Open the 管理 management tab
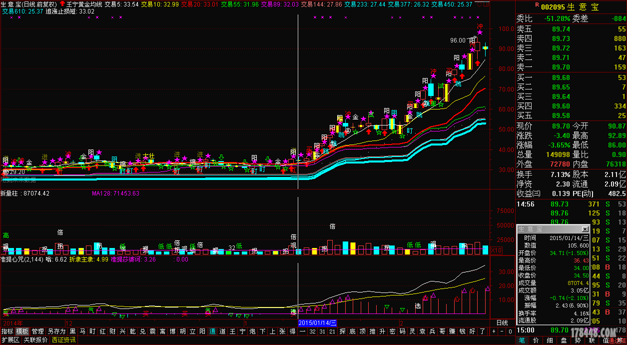The image size is (627, 345). click(x=37, y=331)
